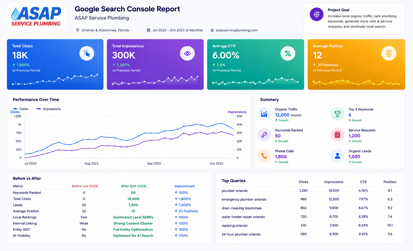The width and height of the screenshot is (413, 251).
Task: Click the Performance Over Time heading
Action: (x=36, y=100)
